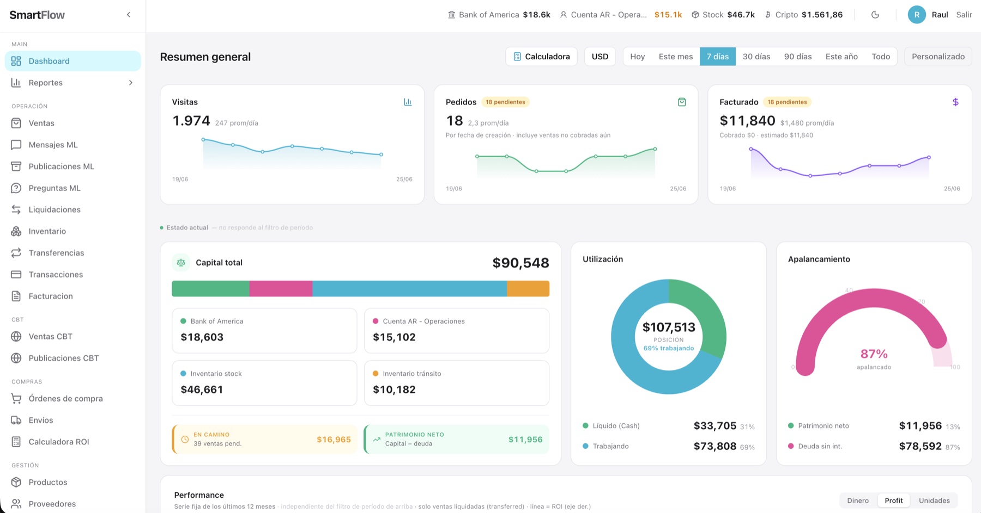Click the Cripto $1.561,86 header item
This screenshot has height=513, width=981.
point(803,15)
